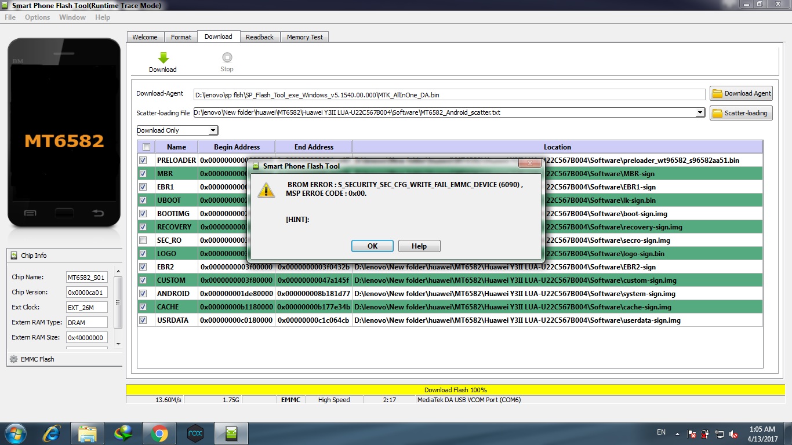This screenshot has height=445, width=792.
Task: Switch to the Readback tab
Action: (260, 37)
